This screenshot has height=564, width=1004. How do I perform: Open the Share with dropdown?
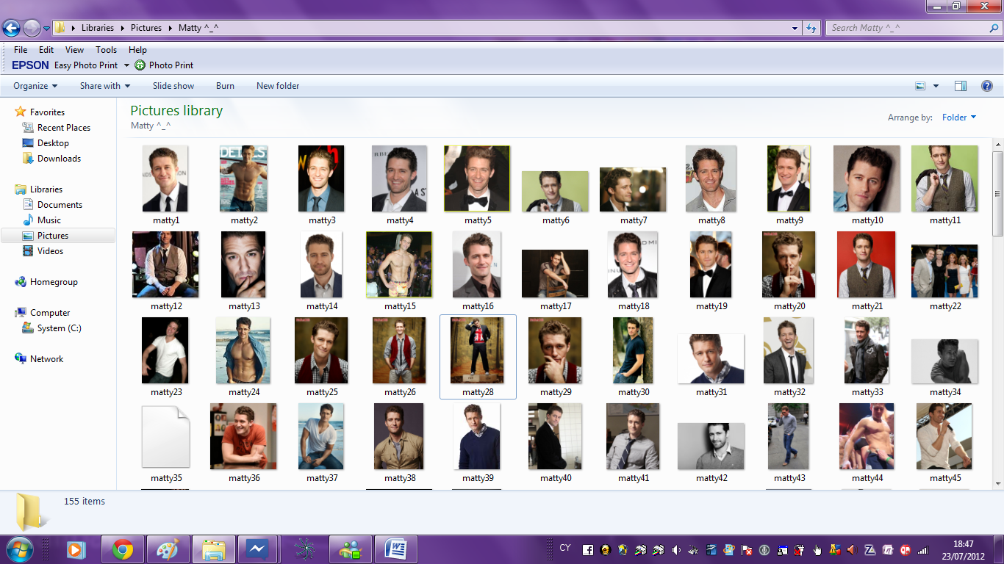point(105,86)
